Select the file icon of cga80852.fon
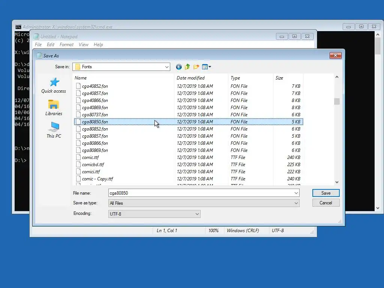384x288 pixels. tap(78, 129)
